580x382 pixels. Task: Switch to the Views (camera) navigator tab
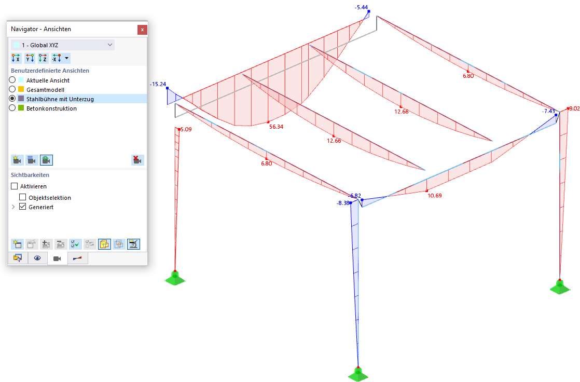58,258
